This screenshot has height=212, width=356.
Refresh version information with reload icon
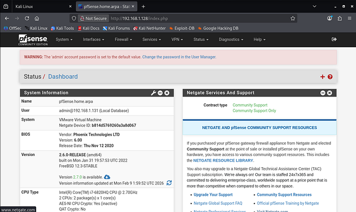click(169, 183)
